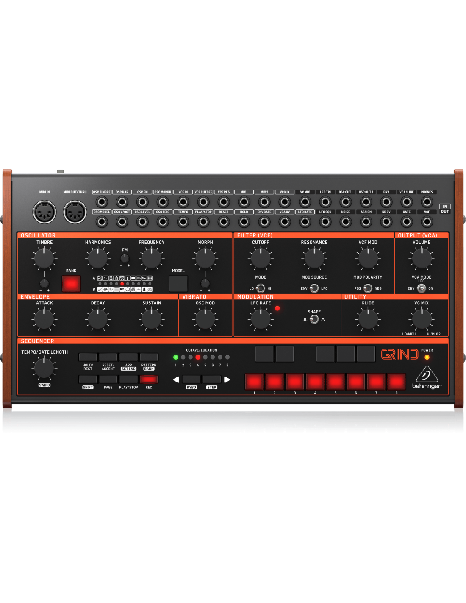Flip the filter MODE LO/HI switch
The height and width of the screenshot is (603, 466).
pos(261,288)
